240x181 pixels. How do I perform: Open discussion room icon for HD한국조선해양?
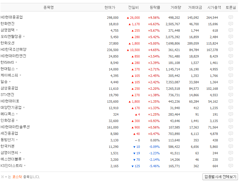coord(231,50)
